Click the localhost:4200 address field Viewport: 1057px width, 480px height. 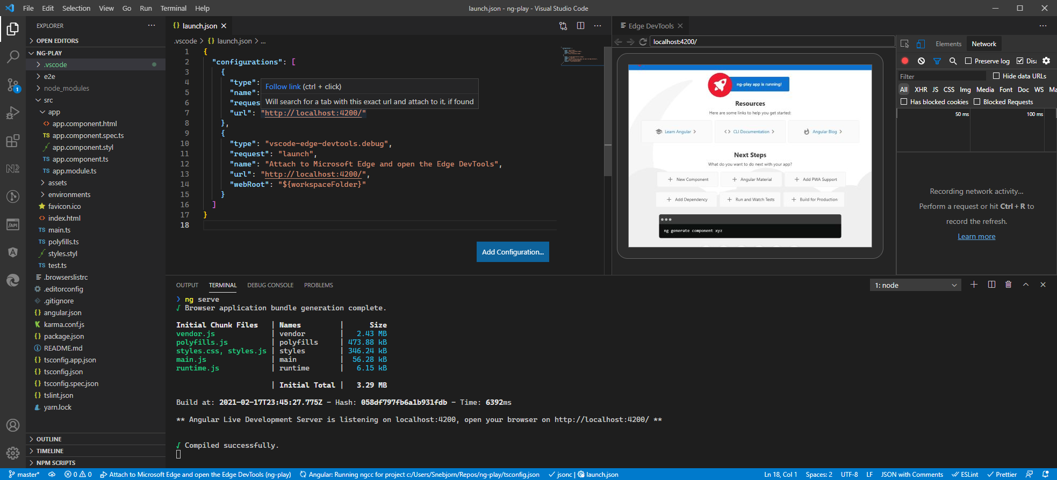(771, 42)
